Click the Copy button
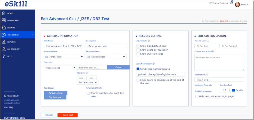254x120 pixels. (x=118, y=67)
